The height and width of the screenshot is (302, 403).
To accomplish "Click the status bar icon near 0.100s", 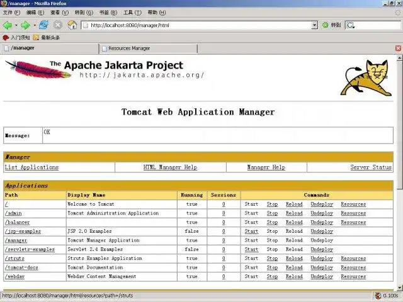I will point(378,296).
